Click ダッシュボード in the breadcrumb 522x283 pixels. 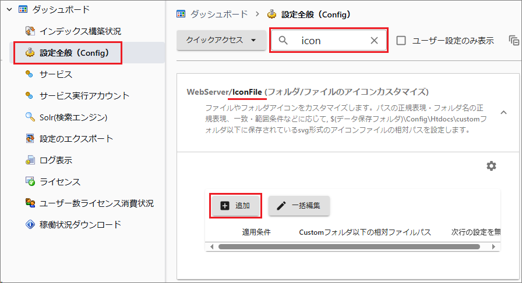click(x=215, y=13)
